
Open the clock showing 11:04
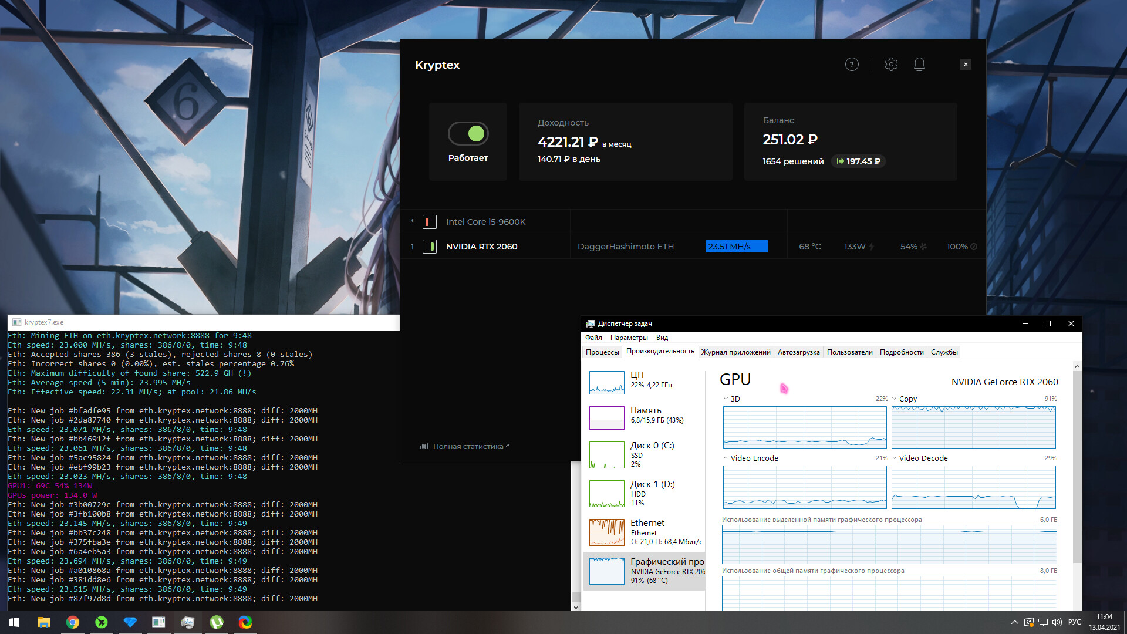coord(1104,622)
